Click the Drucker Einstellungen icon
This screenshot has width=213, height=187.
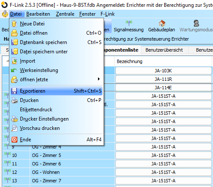14,119
